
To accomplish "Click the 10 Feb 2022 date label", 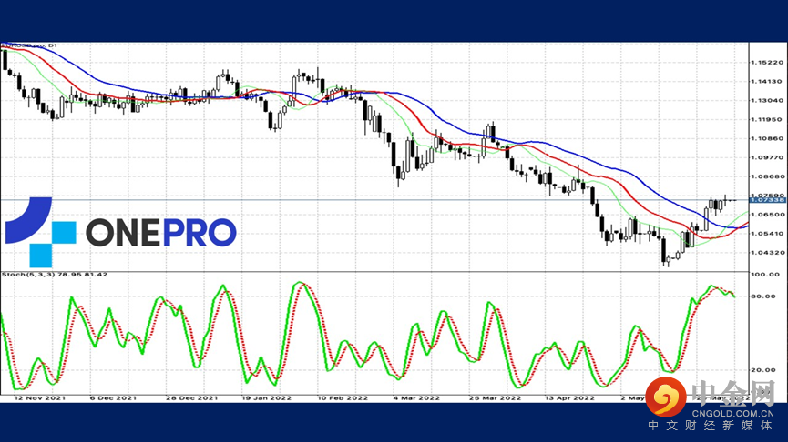I will 343,397.
